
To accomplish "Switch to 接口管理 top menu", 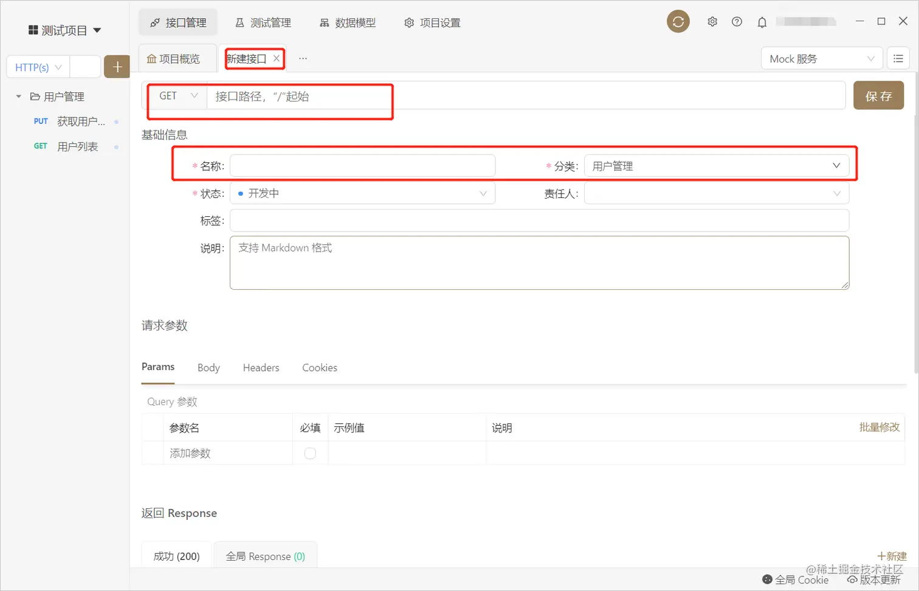I will [179, 22].
